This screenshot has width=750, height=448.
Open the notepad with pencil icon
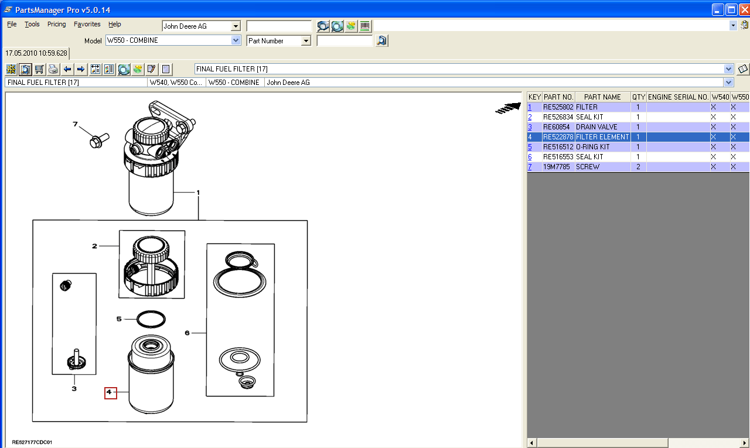pyautogui.click(x=151, y=69)
